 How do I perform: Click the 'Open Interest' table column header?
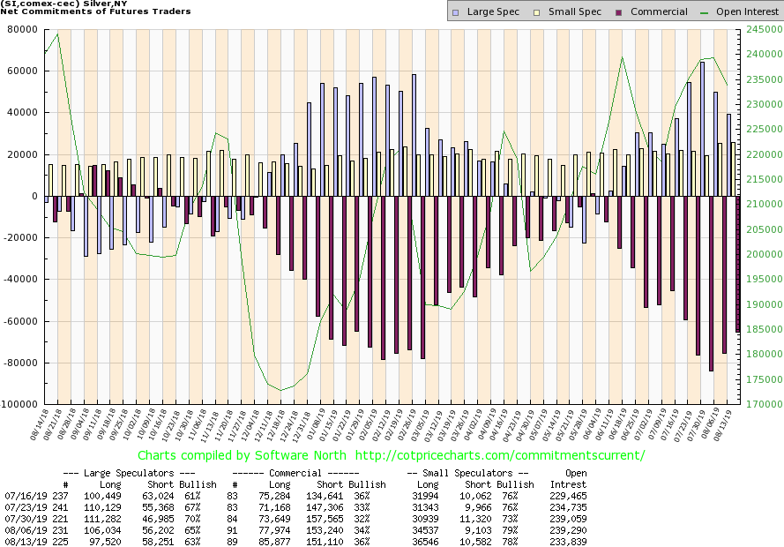click(x=569, y=479)
